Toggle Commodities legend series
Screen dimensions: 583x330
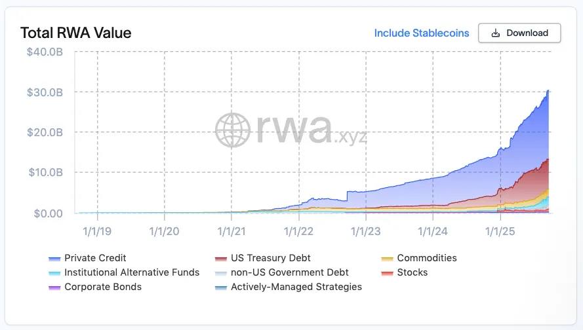pos(419,258)
